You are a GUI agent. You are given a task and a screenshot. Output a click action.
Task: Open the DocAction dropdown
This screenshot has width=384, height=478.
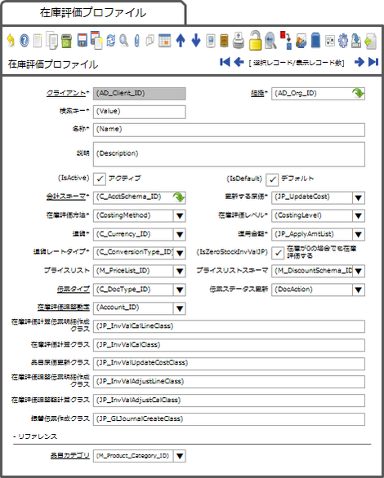pyautogui.click(x=359, y=290)
